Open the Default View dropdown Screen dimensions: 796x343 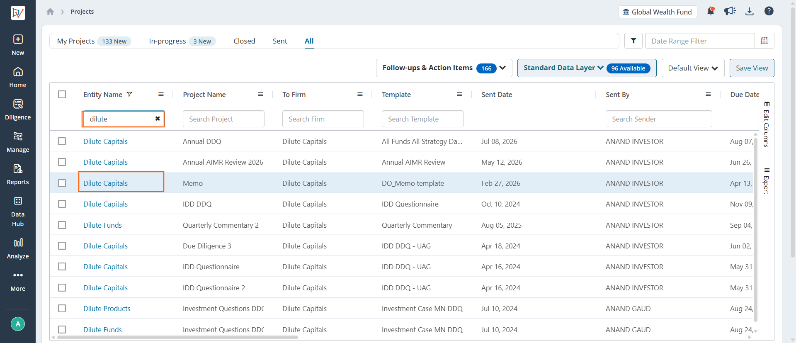[x=693, y=68]
